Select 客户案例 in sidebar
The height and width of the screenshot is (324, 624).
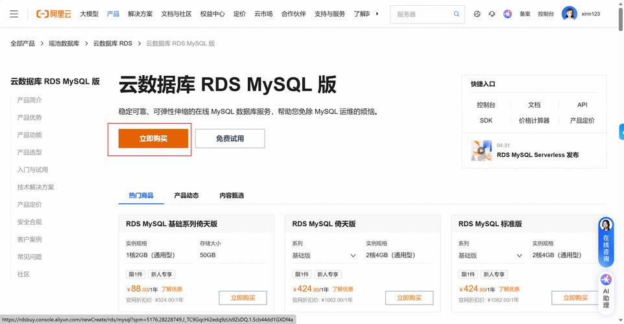[x=29, y=240]
